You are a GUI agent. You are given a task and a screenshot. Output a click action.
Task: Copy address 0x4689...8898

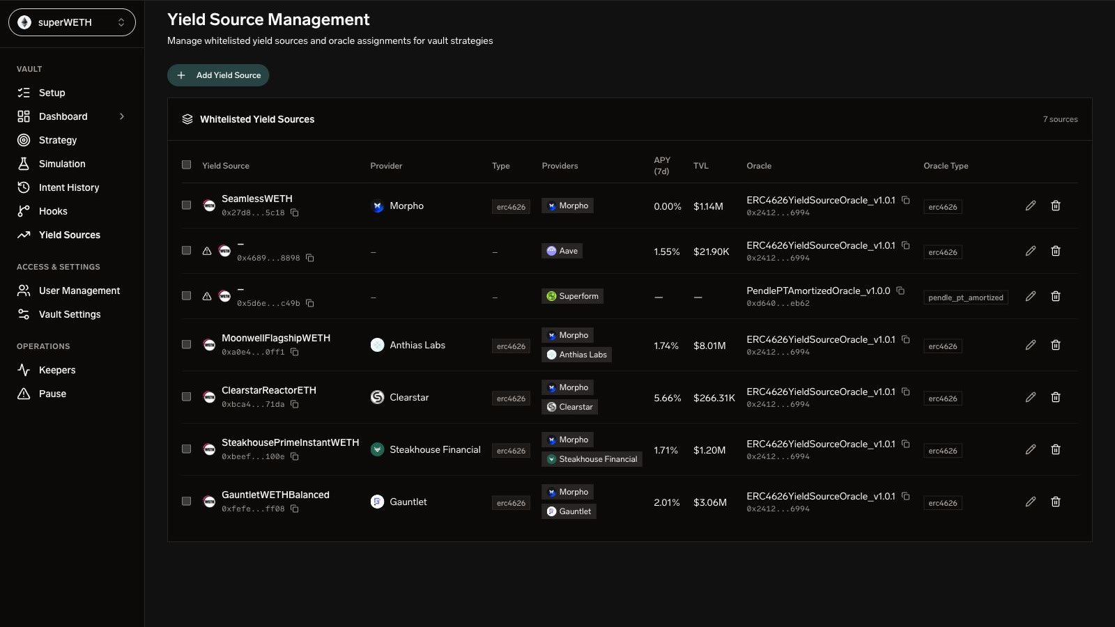click(310, 258)
